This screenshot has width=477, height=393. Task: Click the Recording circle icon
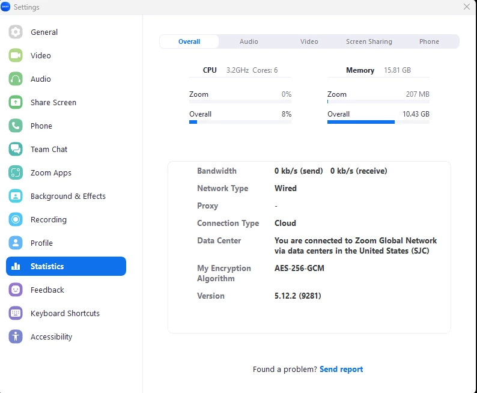coord(16,219)
